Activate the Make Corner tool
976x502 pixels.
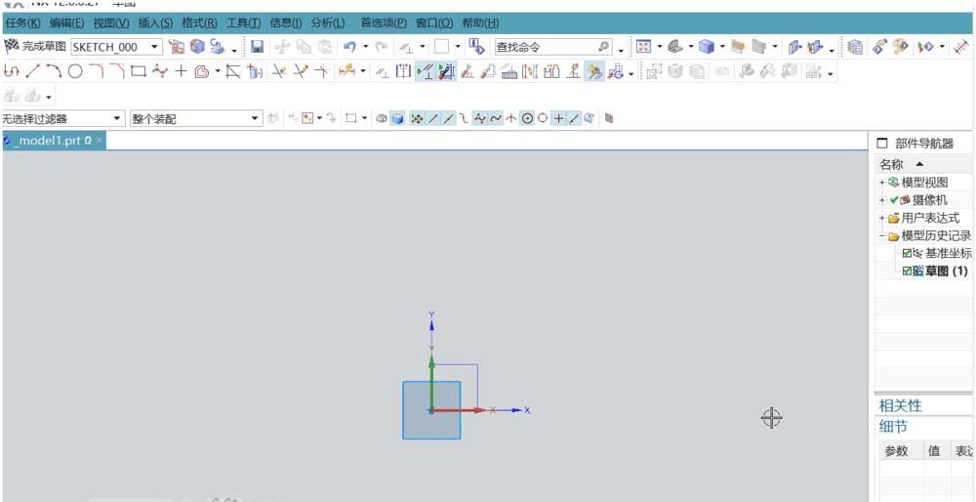322,71
